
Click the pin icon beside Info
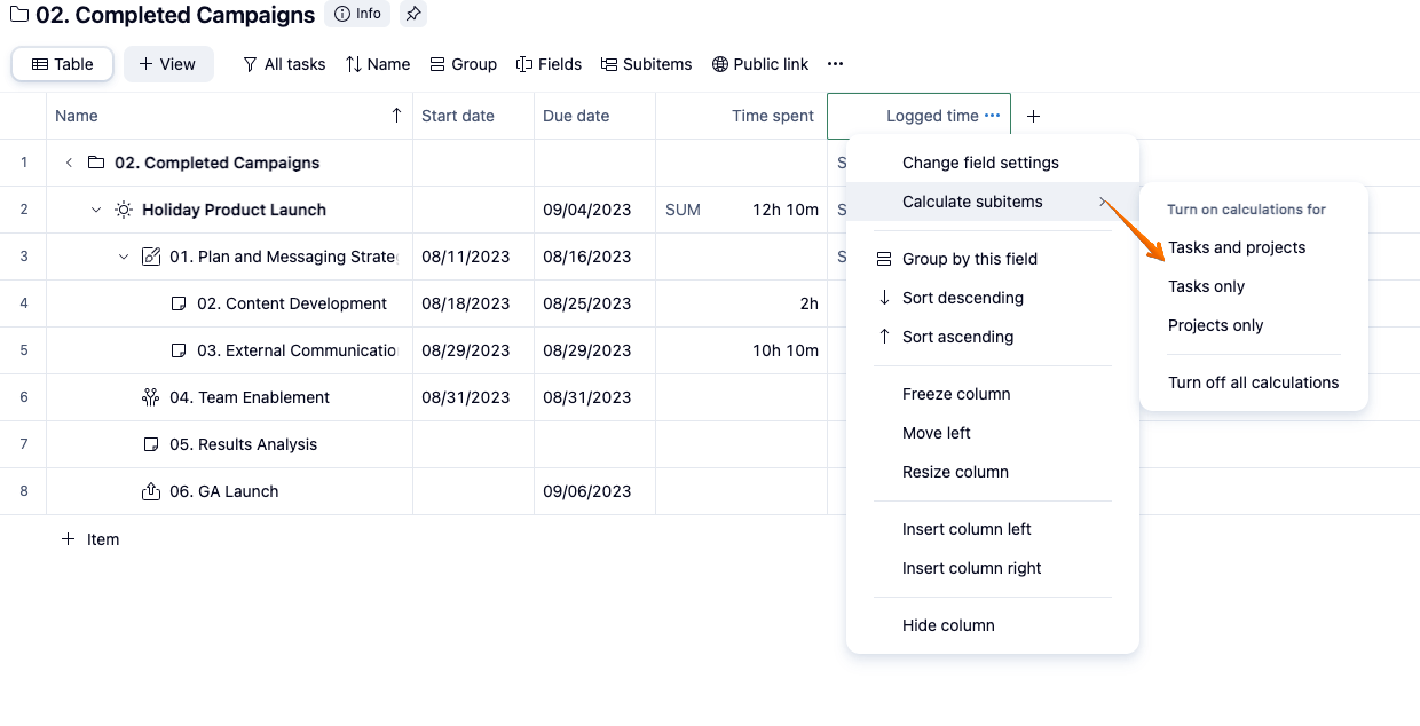point(413,14)
